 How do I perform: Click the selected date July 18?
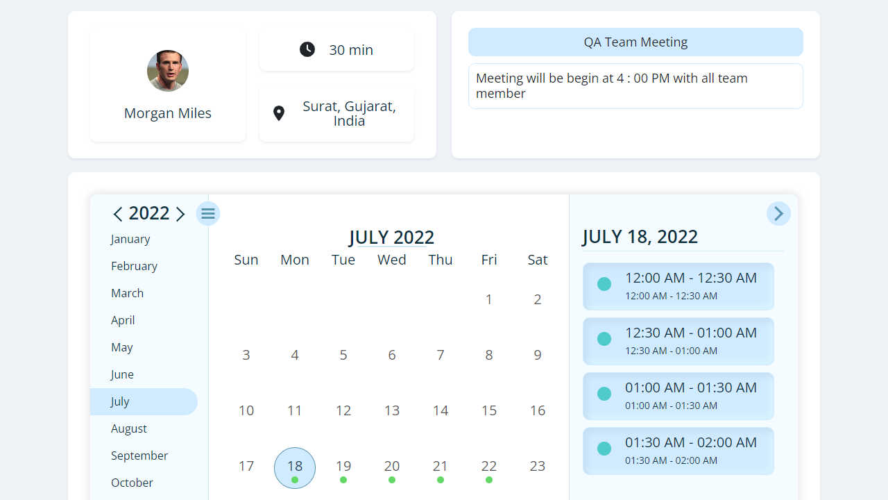pyautogui.click(x=295, y=467)
